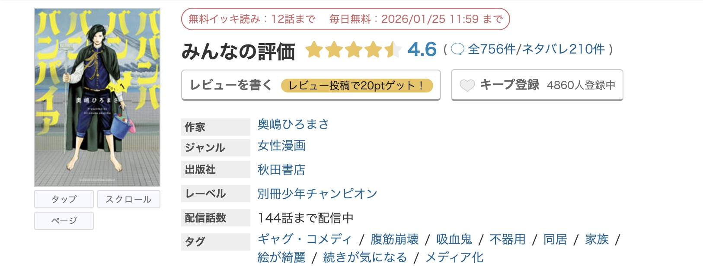Open author page 奥嶋ひろまさ
The image size is (703, 280).
(x=293, y=124)
